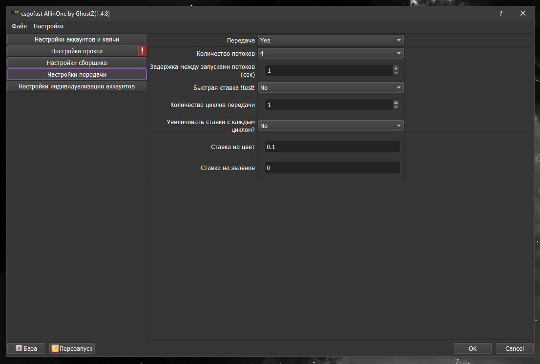Decrease thread launch delay with down arrow
This screenshot has height=364, width=540.
(395, 73)
